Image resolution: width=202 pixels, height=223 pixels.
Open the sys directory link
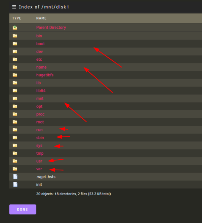click(x=39, y=145)
